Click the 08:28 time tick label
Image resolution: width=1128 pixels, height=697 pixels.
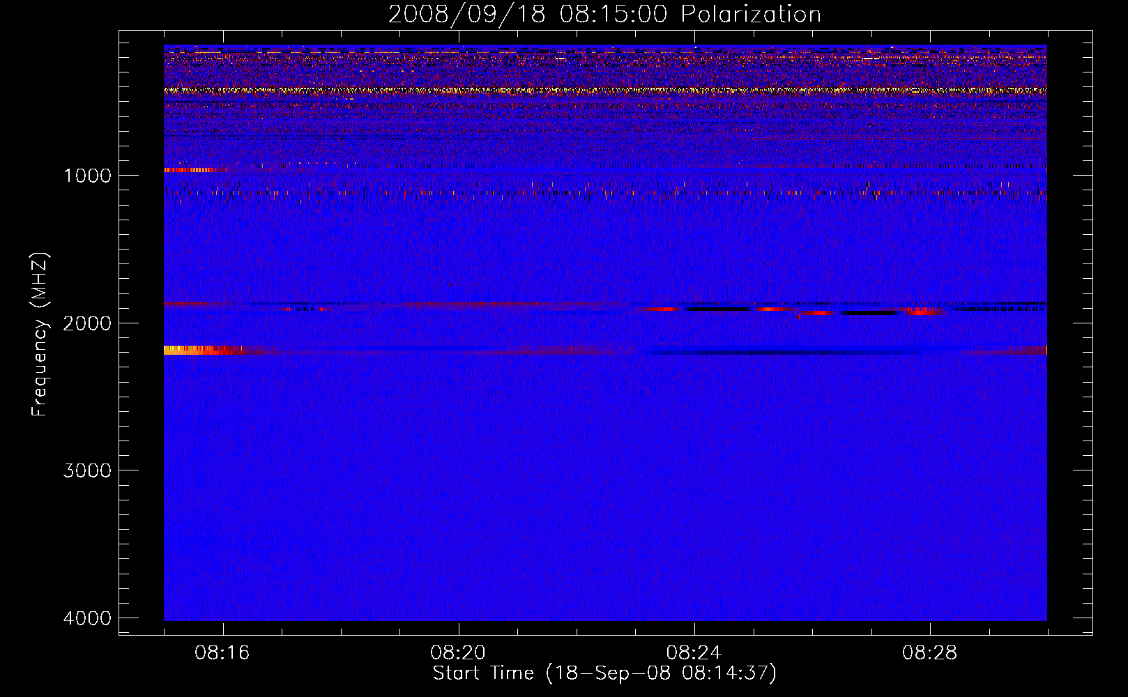click(x=929, y=653)
